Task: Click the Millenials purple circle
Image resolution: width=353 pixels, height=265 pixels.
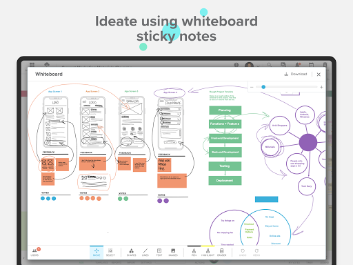Action: [x=270, y=147]
